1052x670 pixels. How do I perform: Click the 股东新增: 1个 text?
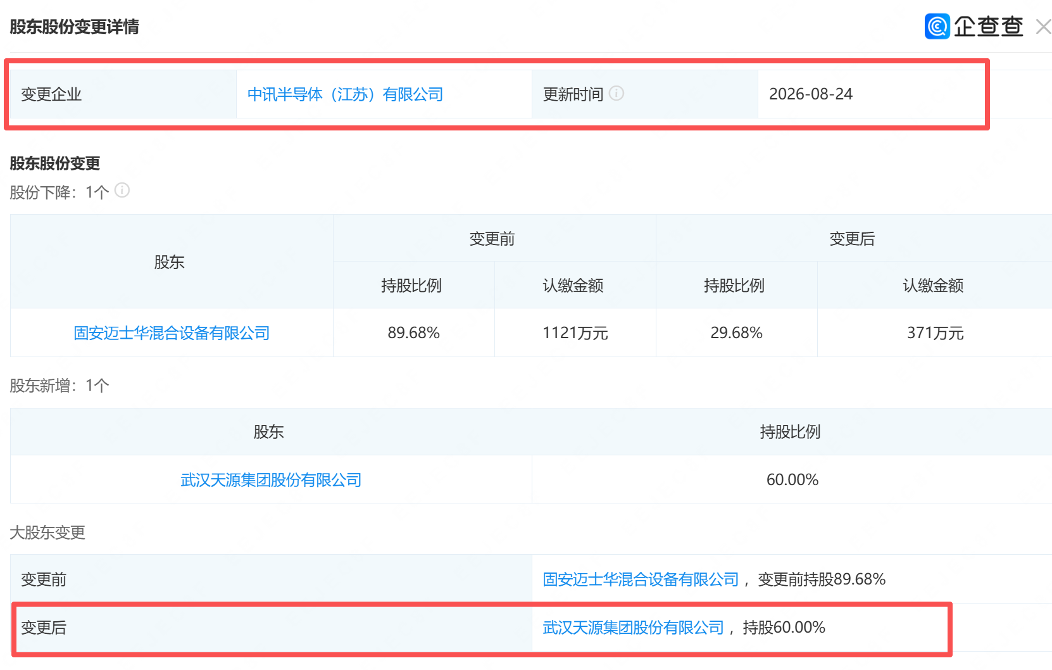[x=59, y=386]
